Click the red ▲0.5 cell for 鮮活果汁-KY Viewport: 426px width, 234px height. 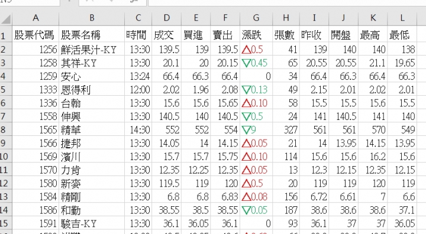click(x=256, y=50)
